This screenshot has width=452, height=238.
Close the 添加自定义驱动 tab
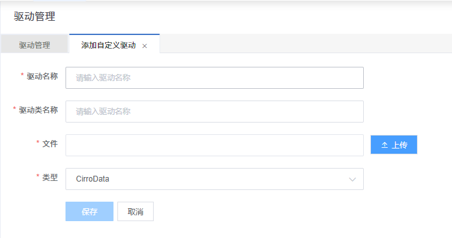[145, 46]
